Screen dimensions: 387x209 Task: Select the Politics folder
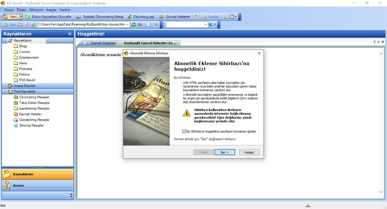pos(24,74)
